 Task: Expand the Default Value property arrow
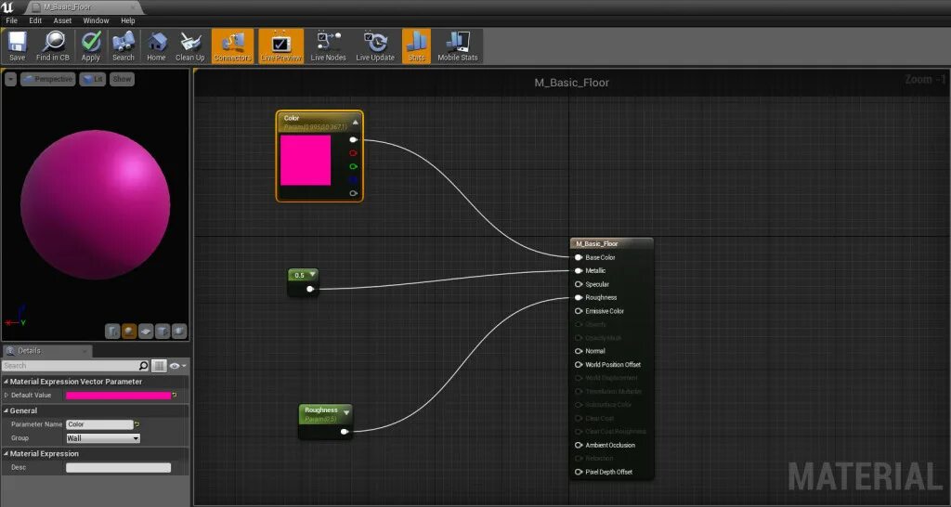pos(7,395)
